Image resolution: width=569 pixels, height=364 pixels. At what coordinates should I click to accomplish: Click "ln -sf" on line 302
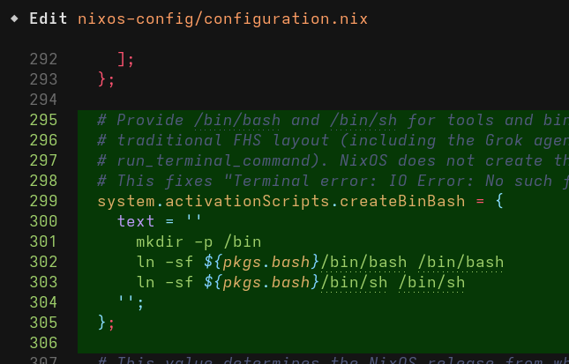point(165,262)
